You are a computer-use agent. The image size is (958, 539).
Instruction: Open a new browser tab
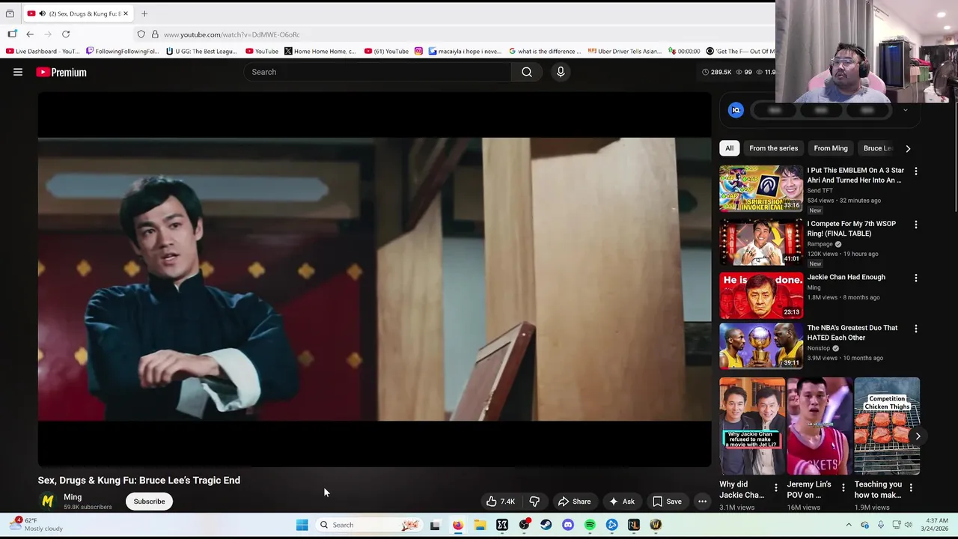pyautogui.click(x=144, y=13)
